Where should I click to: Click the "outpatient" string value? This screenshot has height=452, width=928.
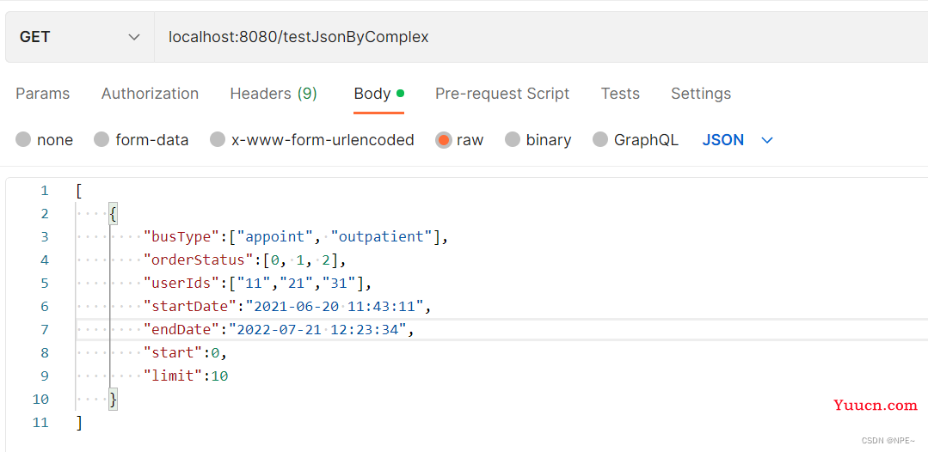[382, 237]
